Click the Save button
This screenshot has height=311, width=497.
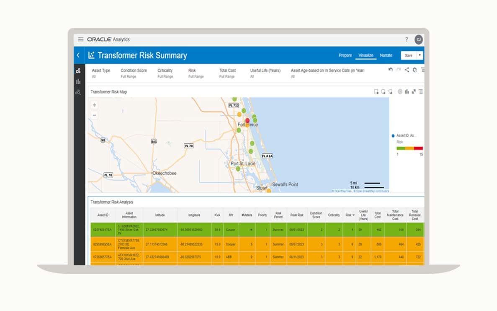pyautogui.click(x=408, y=55)
